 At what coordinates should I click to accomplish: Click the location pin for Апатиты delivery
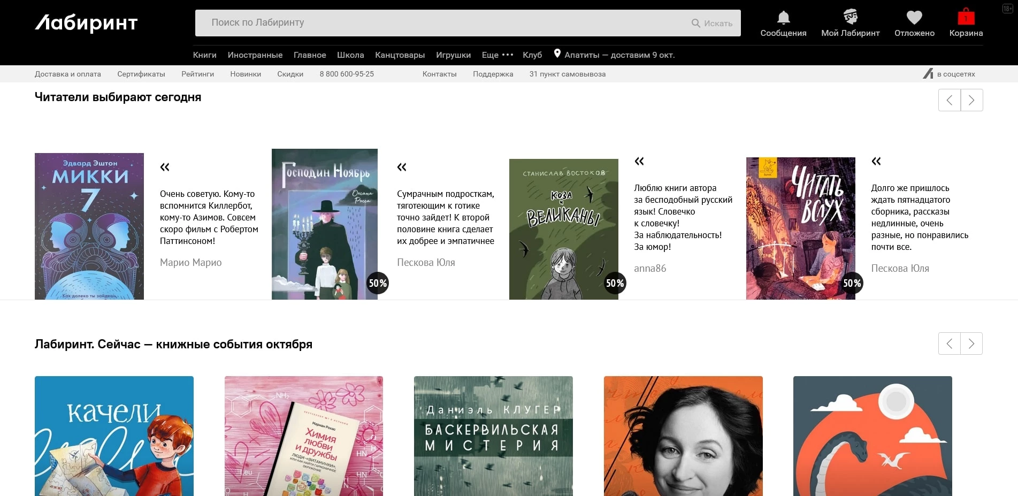[557, 54]
